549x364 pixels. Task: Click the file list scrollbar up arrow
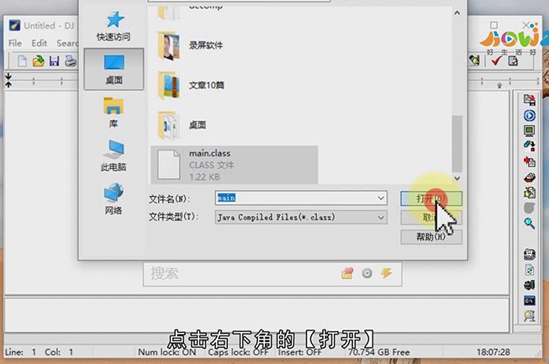coord(457,13)
